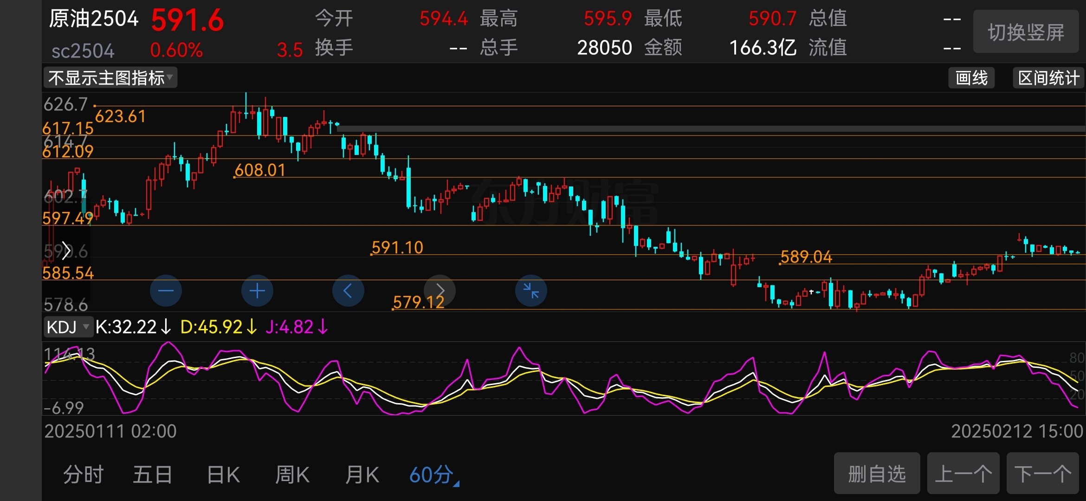Open 60分 period dropdown
The image size is (1086, 501).
434,475
